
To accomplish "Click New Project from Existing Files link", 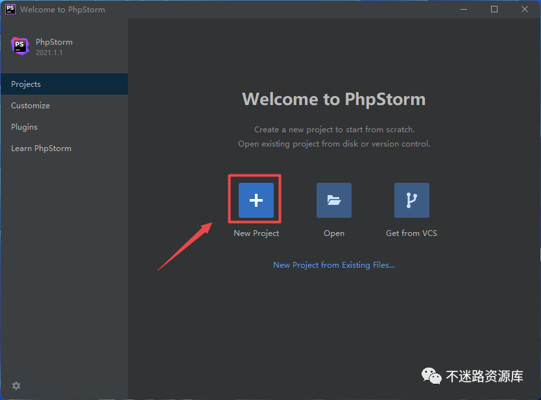I will point(334,265).
